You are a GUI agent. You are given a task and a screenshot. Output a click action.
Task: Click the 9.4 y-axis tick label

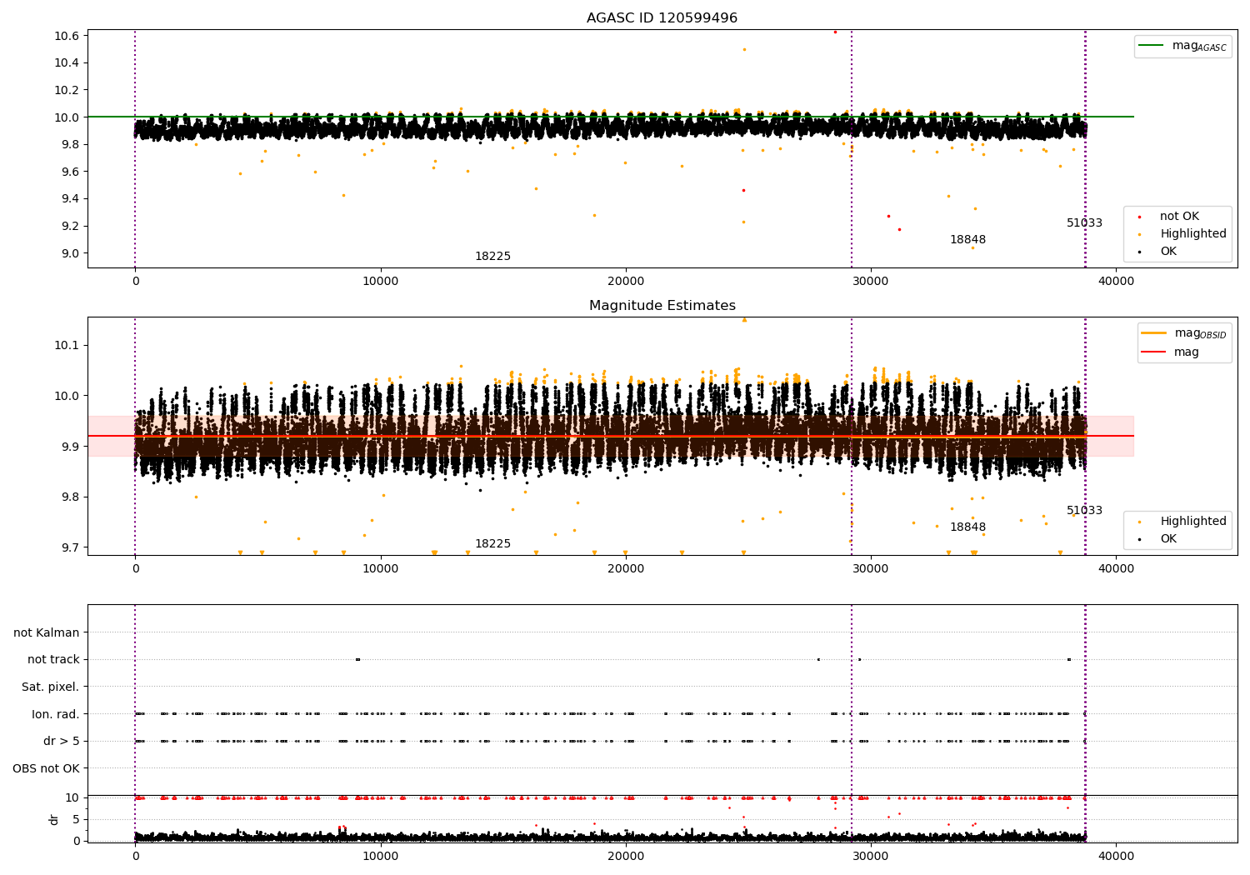click(x=70, y=199)
